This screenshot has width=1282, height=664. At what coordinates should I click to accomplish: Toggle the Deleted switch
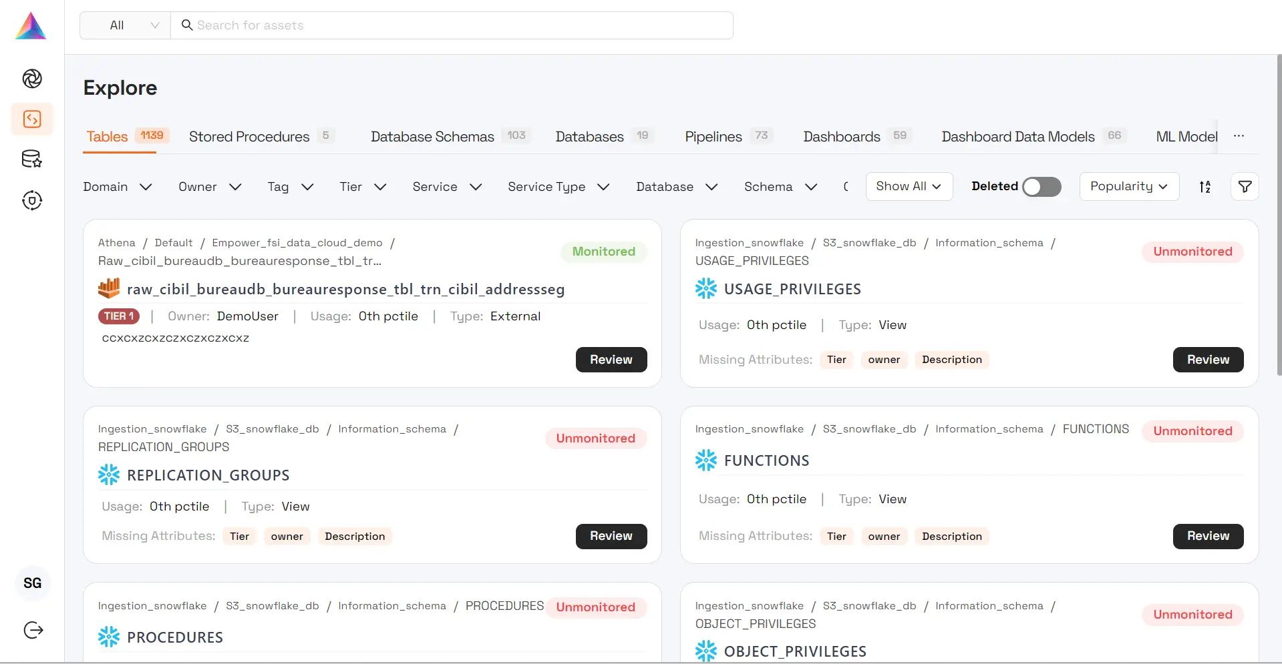pyautogui.click(x=1041, y=187)
